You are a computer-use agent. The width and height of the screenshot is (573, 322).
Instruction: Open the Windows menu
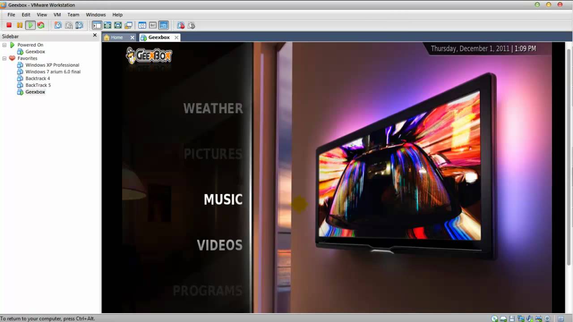click(x=96, y=15)
